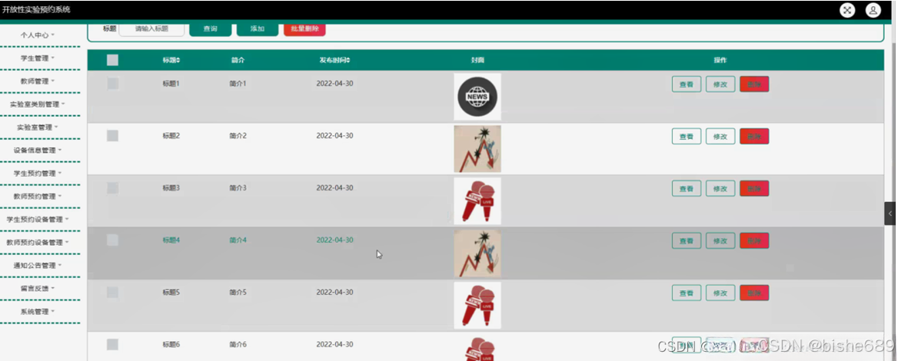The image size is (898, 361).
Task: Open the 通知公告管理 sidebar menu
Action: pos(38,265)
